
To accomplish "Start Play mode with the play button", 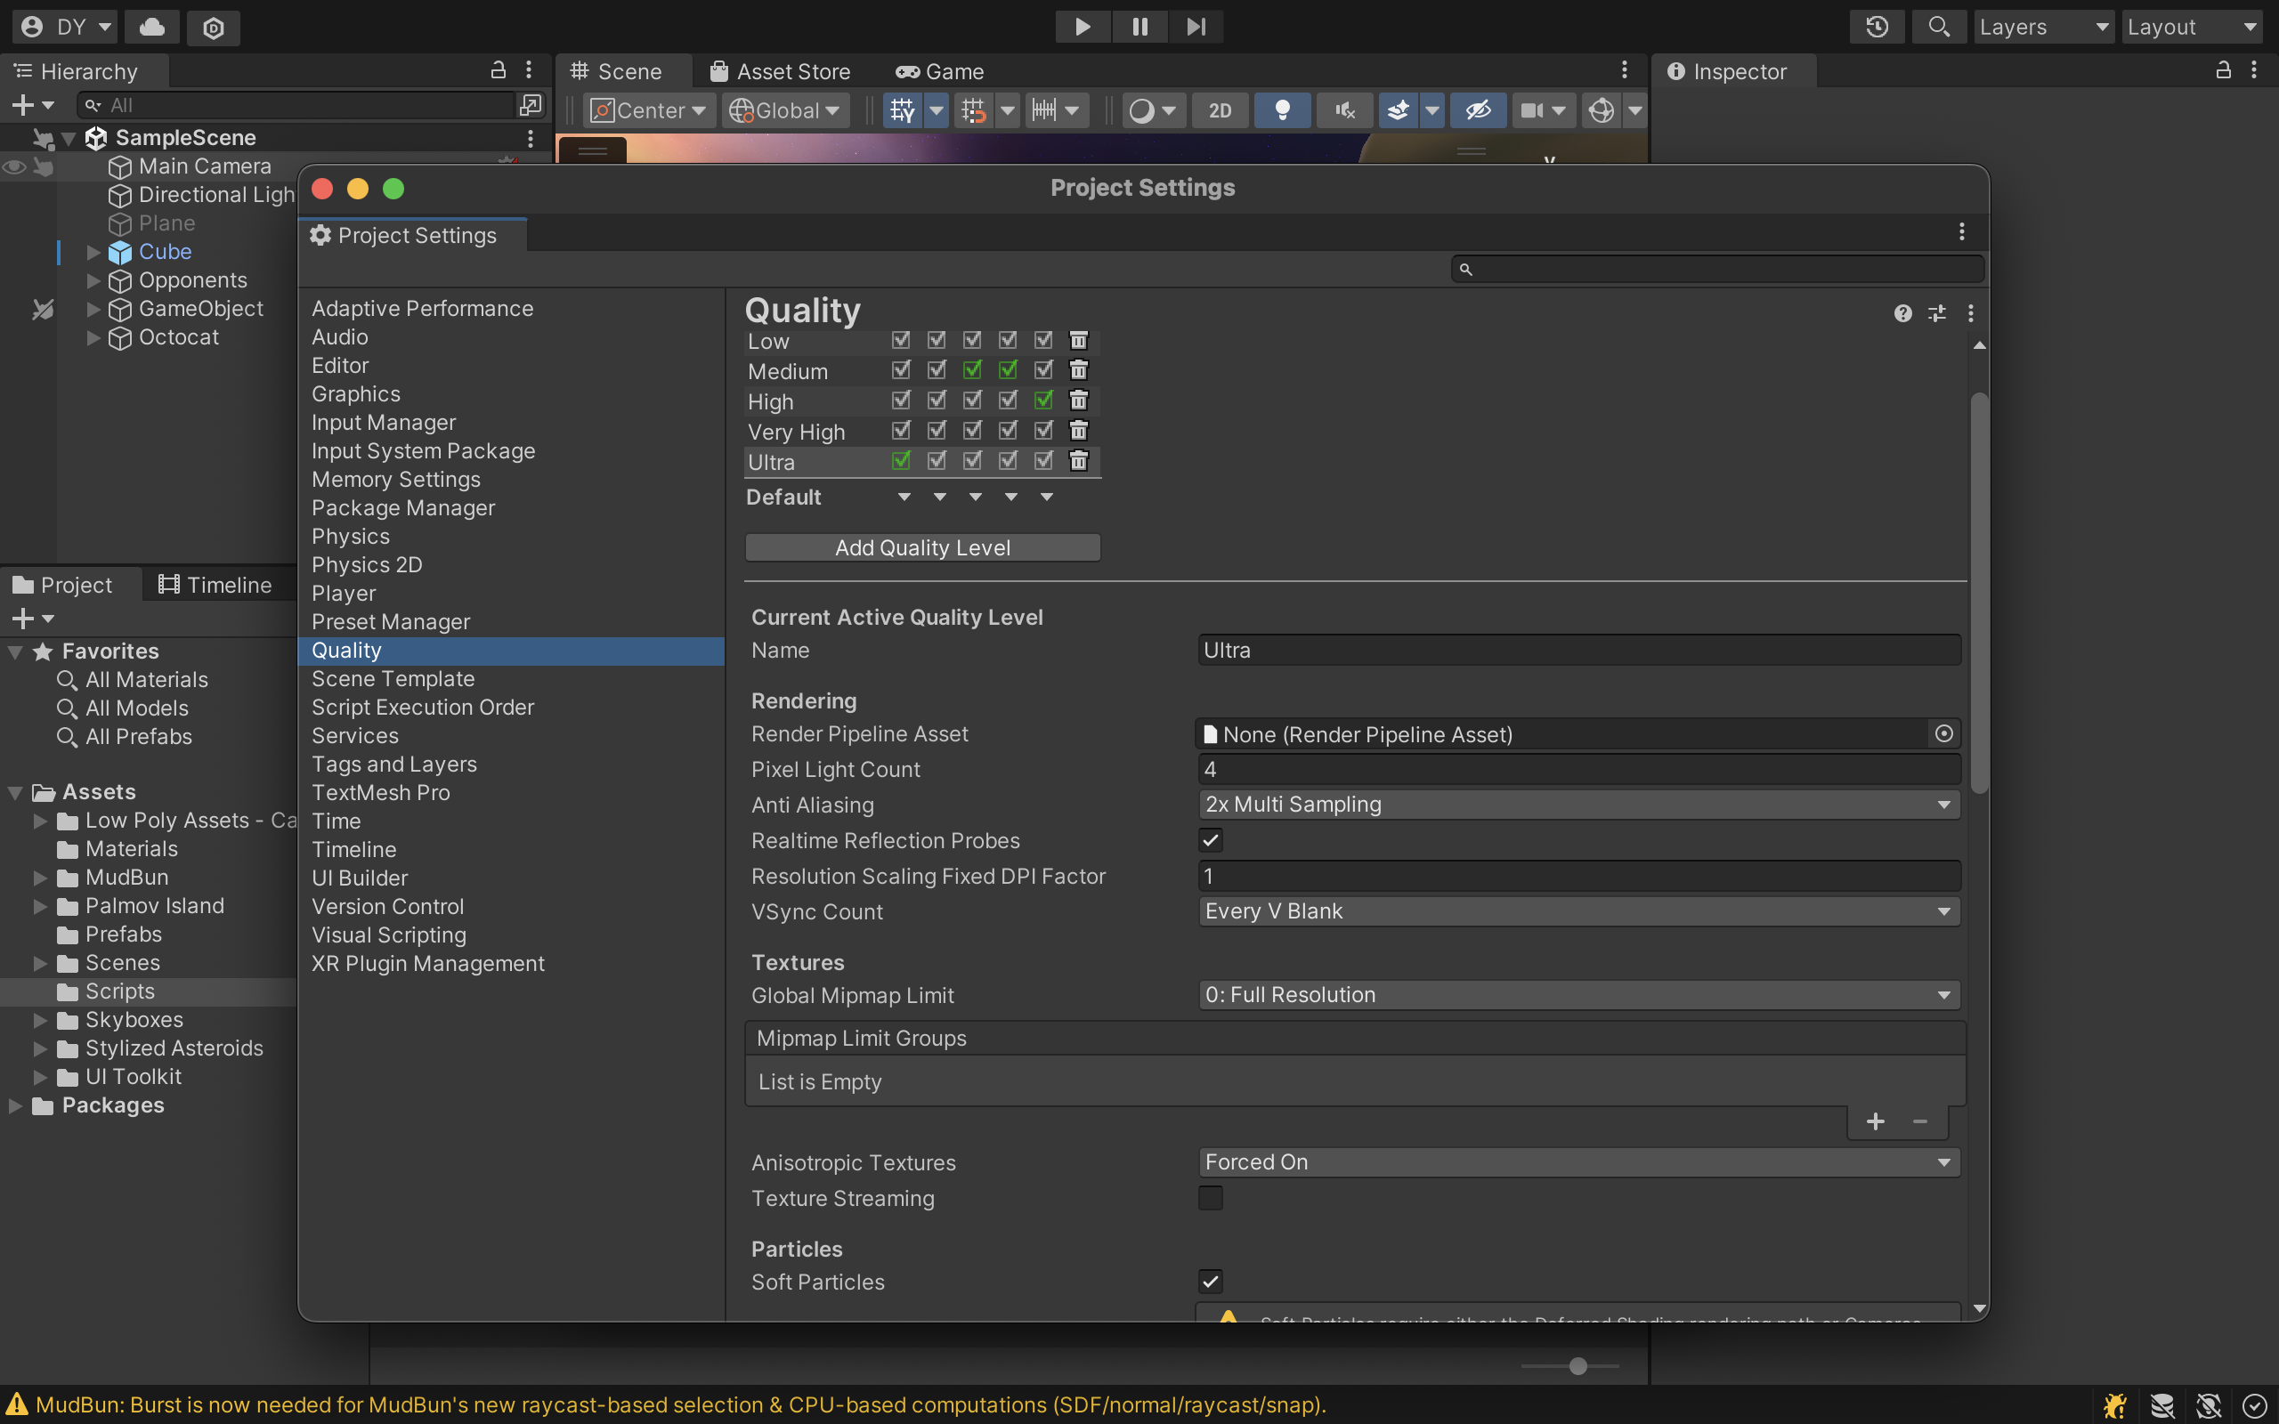I will point(1082,27).
